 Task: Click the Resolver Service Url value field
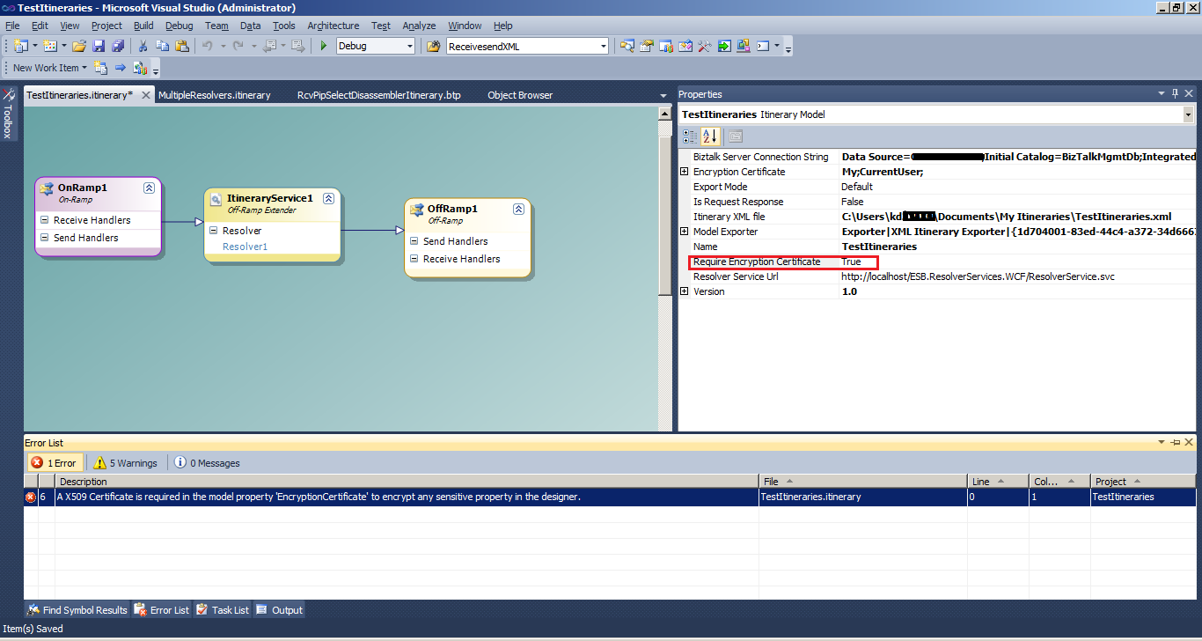1018,276
